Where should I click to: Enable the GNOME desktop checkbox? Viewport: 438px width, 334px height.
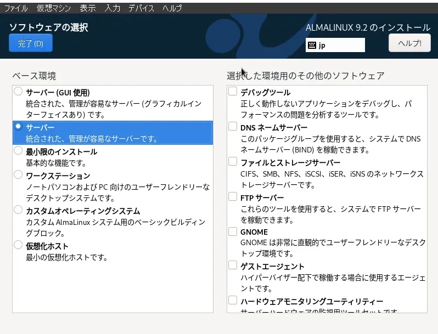[233, 231]
